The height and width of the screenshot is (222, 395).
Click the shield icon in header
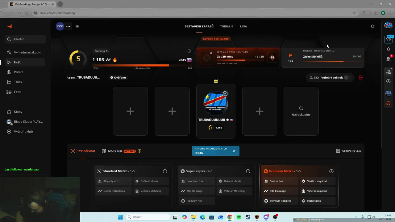click(x=372, y=26)
